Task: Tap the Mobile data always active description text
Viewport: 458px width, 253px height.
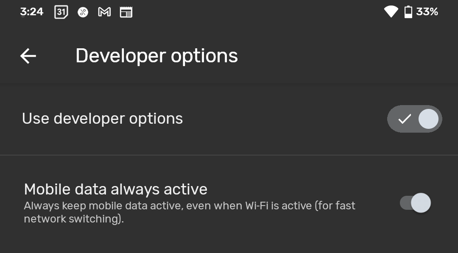Action: tap(189, 212)
